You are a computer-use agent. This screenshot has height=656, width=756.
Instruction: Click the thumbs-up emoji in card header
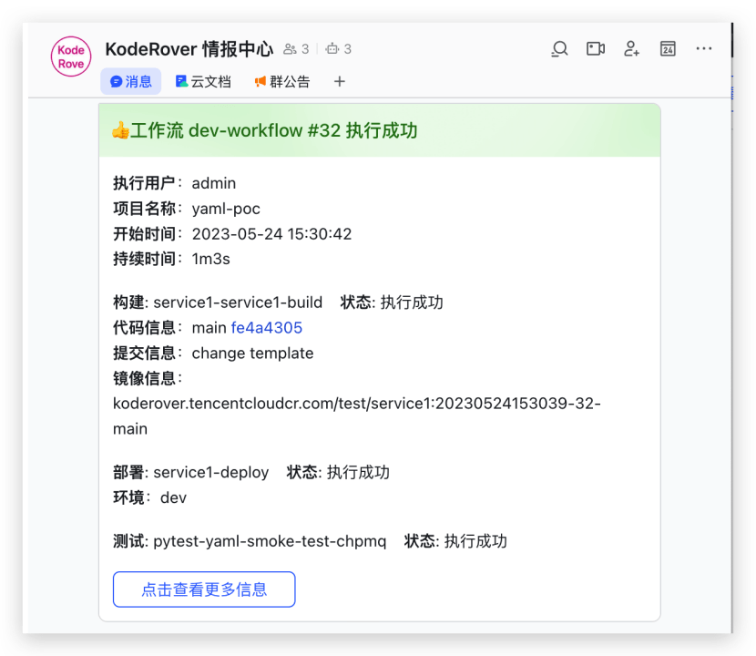tap(119, 131)
